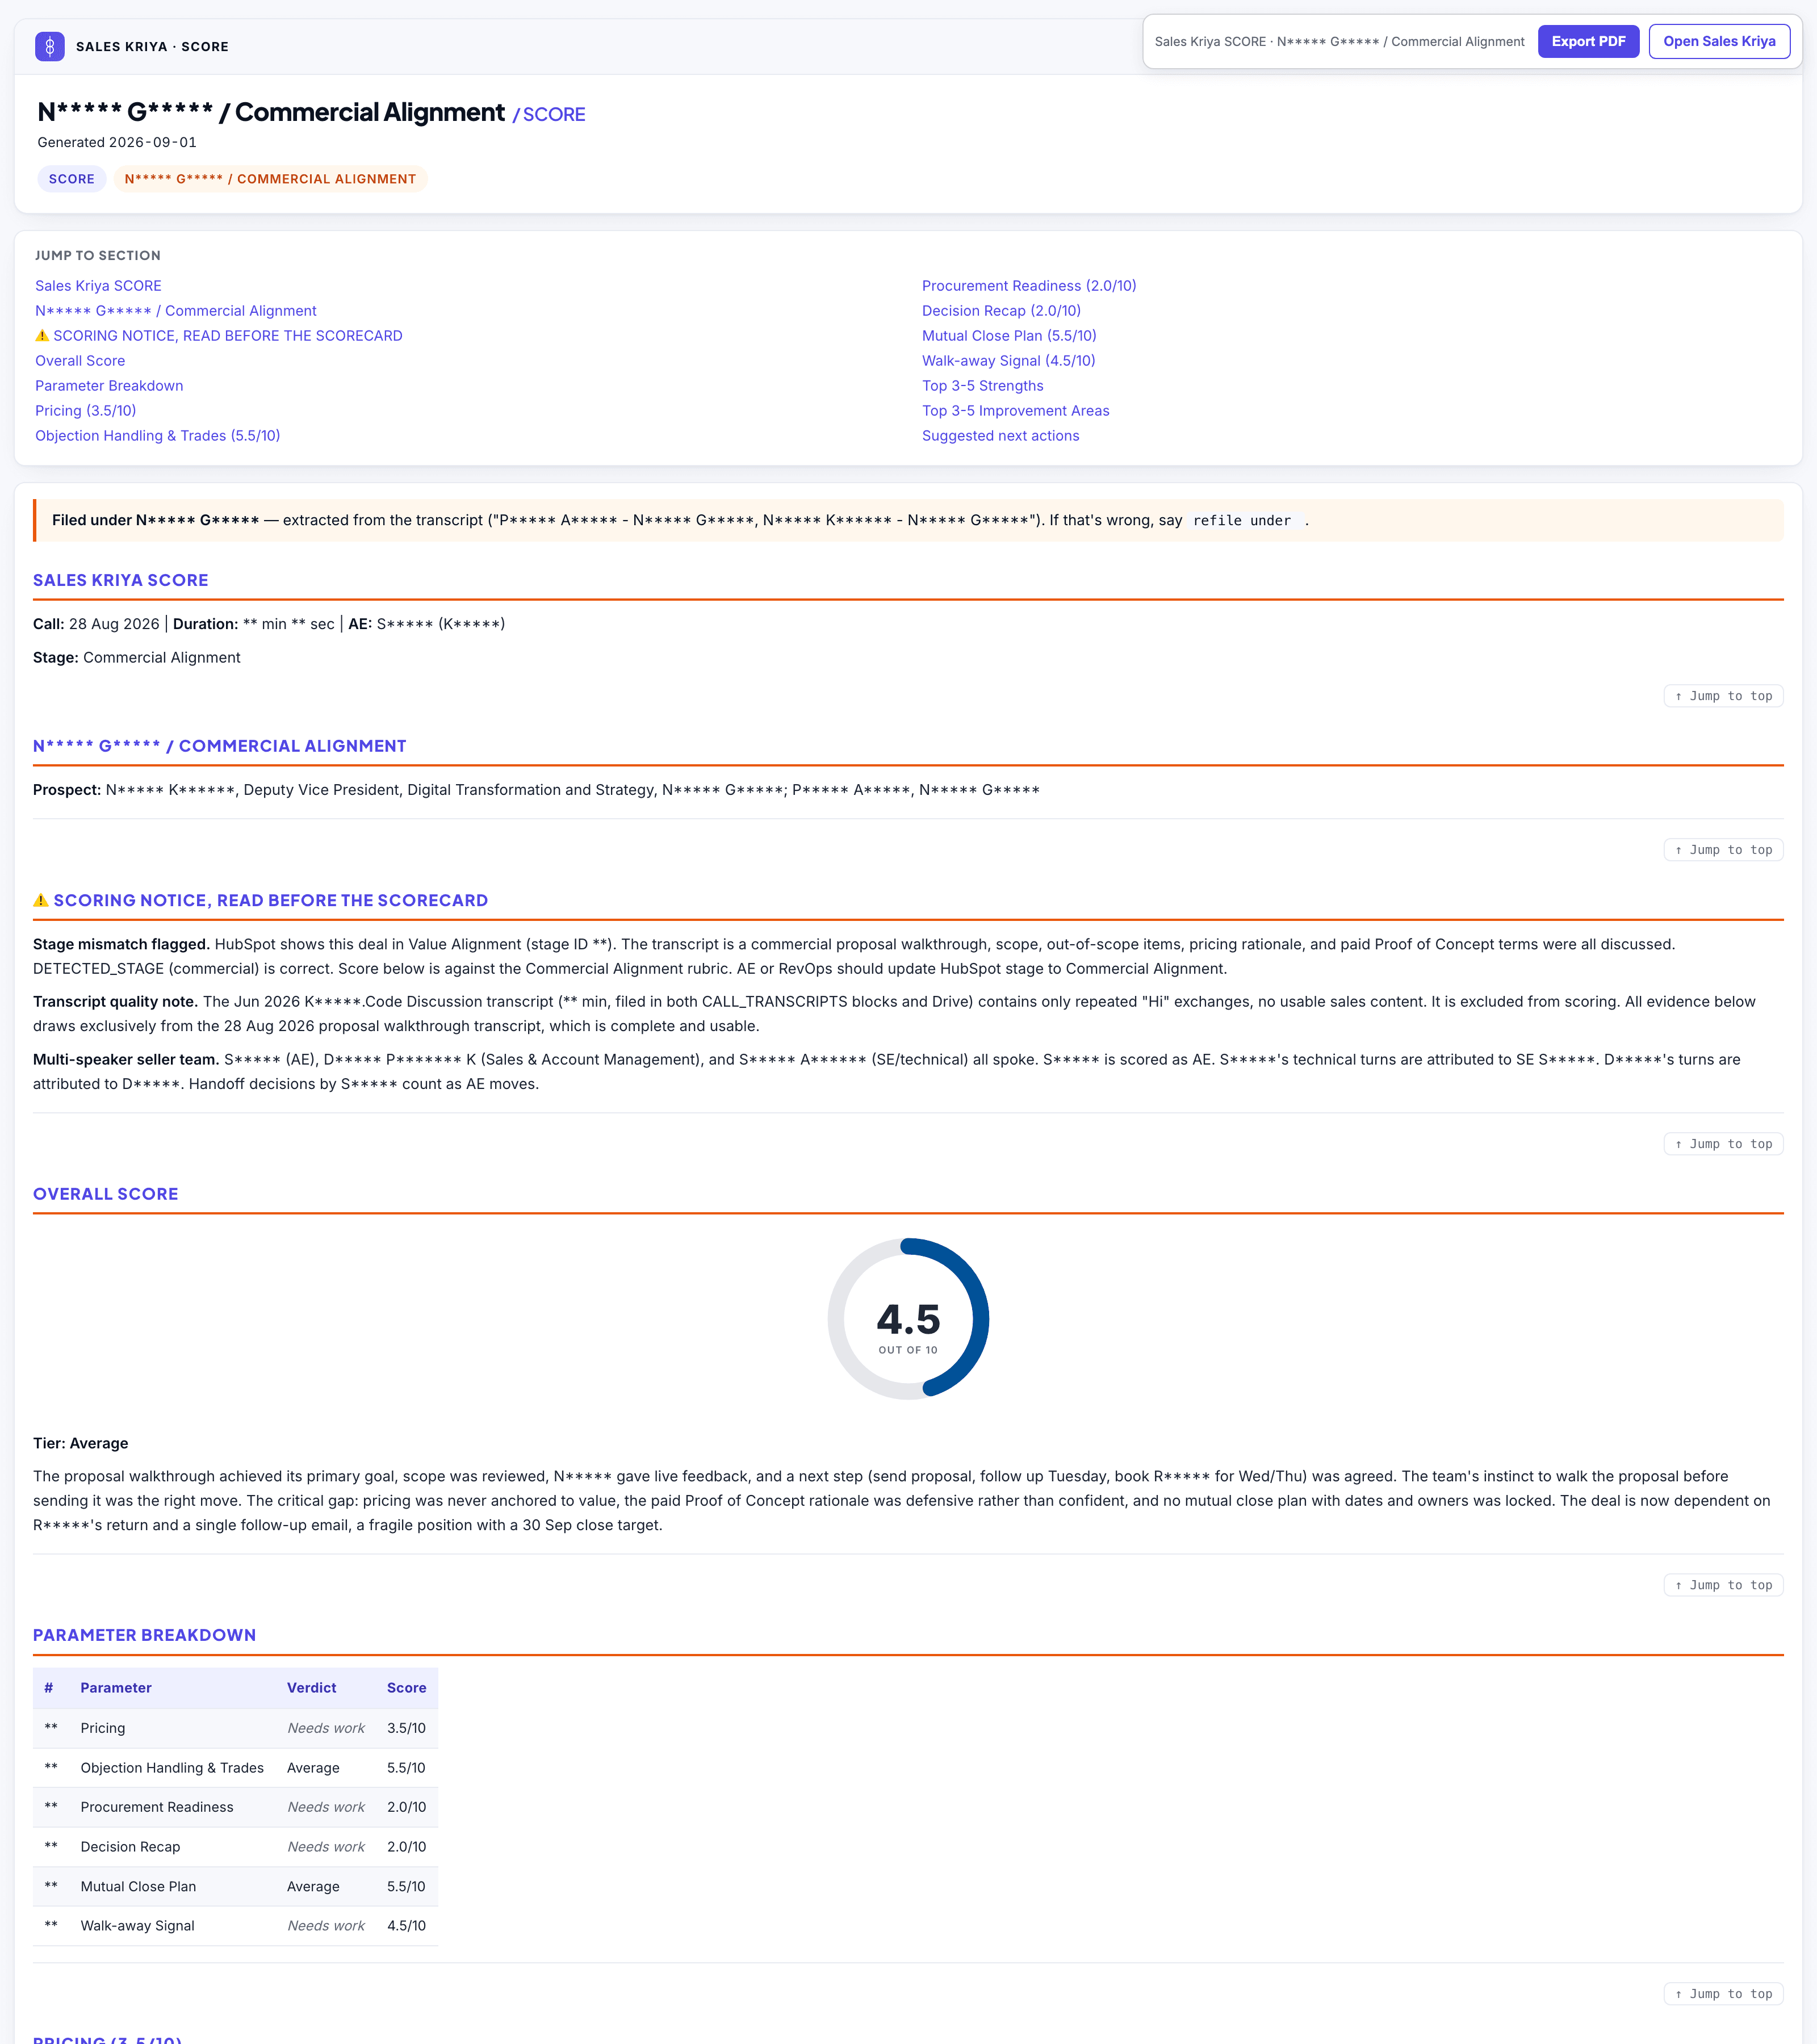Click the Sales Kriya logo icon
Image resolution: width=1817 pixels, height=2044 pixels.
50,46
